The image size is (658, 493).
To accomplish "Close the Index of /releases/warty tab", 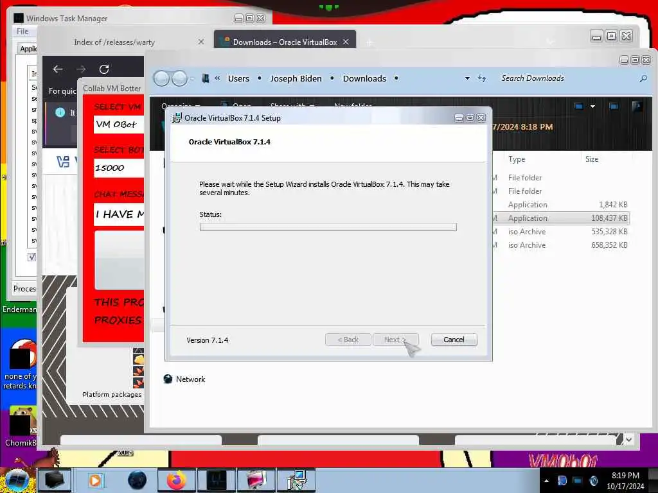I will pos(201,42).
